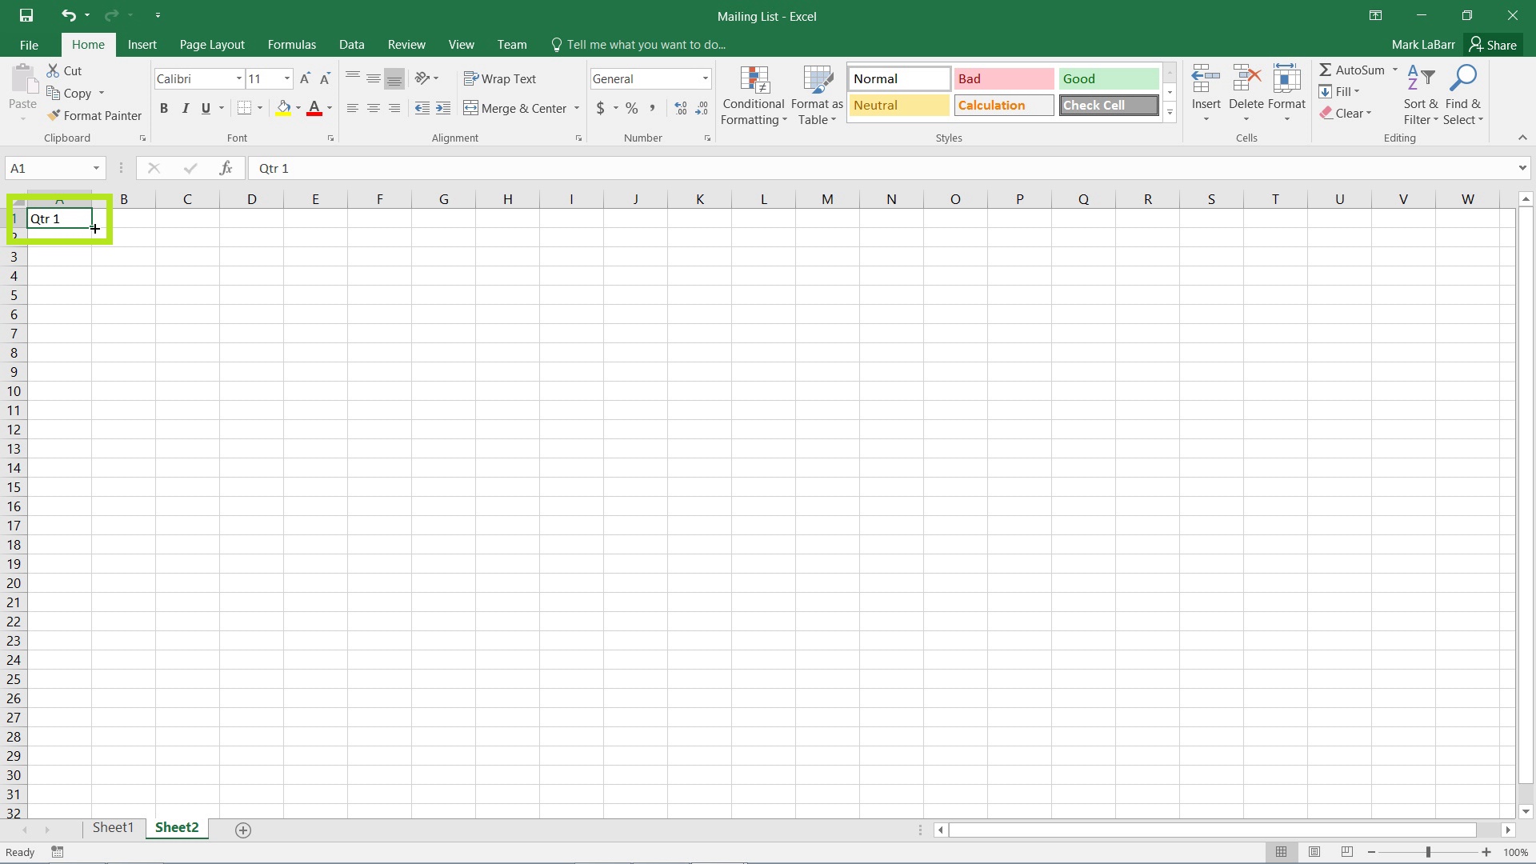The width and height of the screenshot is (1536, 864).
Task: Toggle Italic formatting on cell
Action: tap(185, 108)
